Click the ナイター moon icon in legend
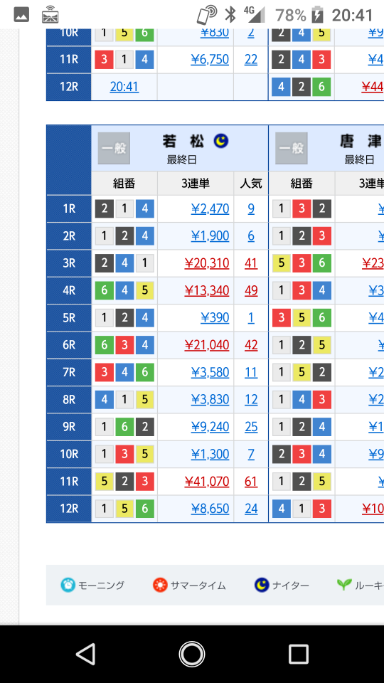This screenshot has width=384, height=683. point(262,585)
